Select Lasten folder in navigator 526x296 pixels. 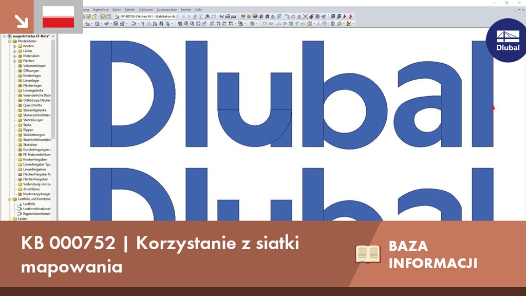(x=23, y=219)
